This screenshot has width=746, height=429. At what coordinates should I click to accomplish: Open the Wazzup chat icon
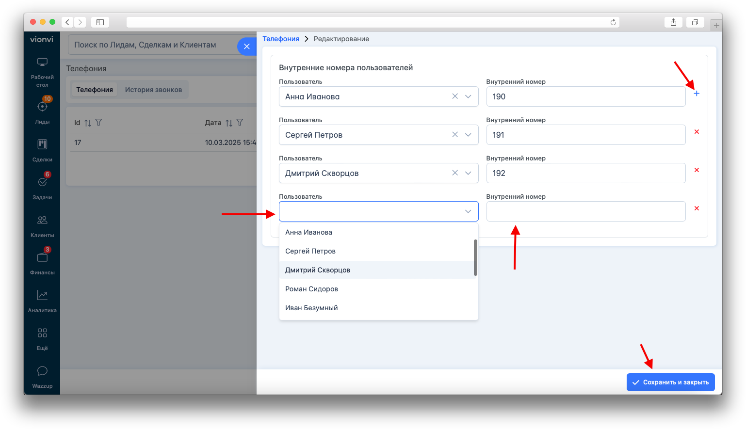click(x=42, y=377)
